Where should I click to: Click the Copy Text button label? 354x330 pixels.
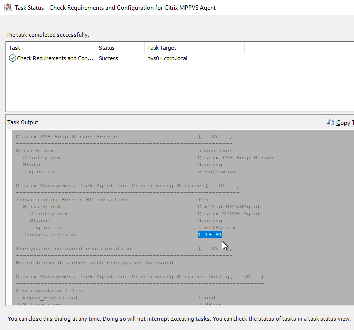click(x=345, y=123)
